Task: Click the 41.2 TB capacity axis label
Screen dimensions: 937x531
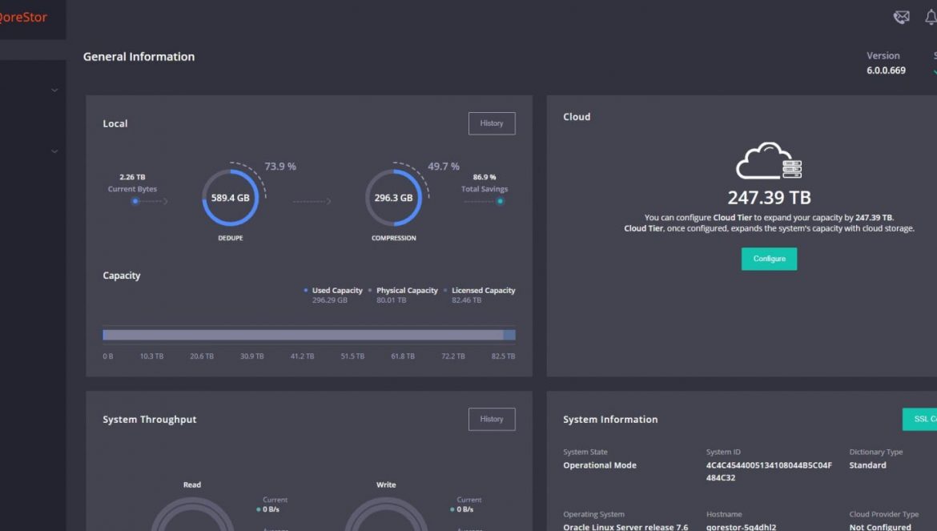Action: click(303, 356)
